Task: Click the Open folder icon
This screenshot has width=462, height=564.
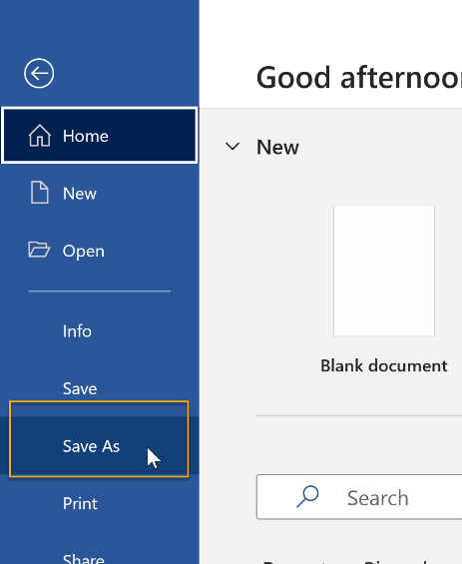Action: (x=39, y=250)
